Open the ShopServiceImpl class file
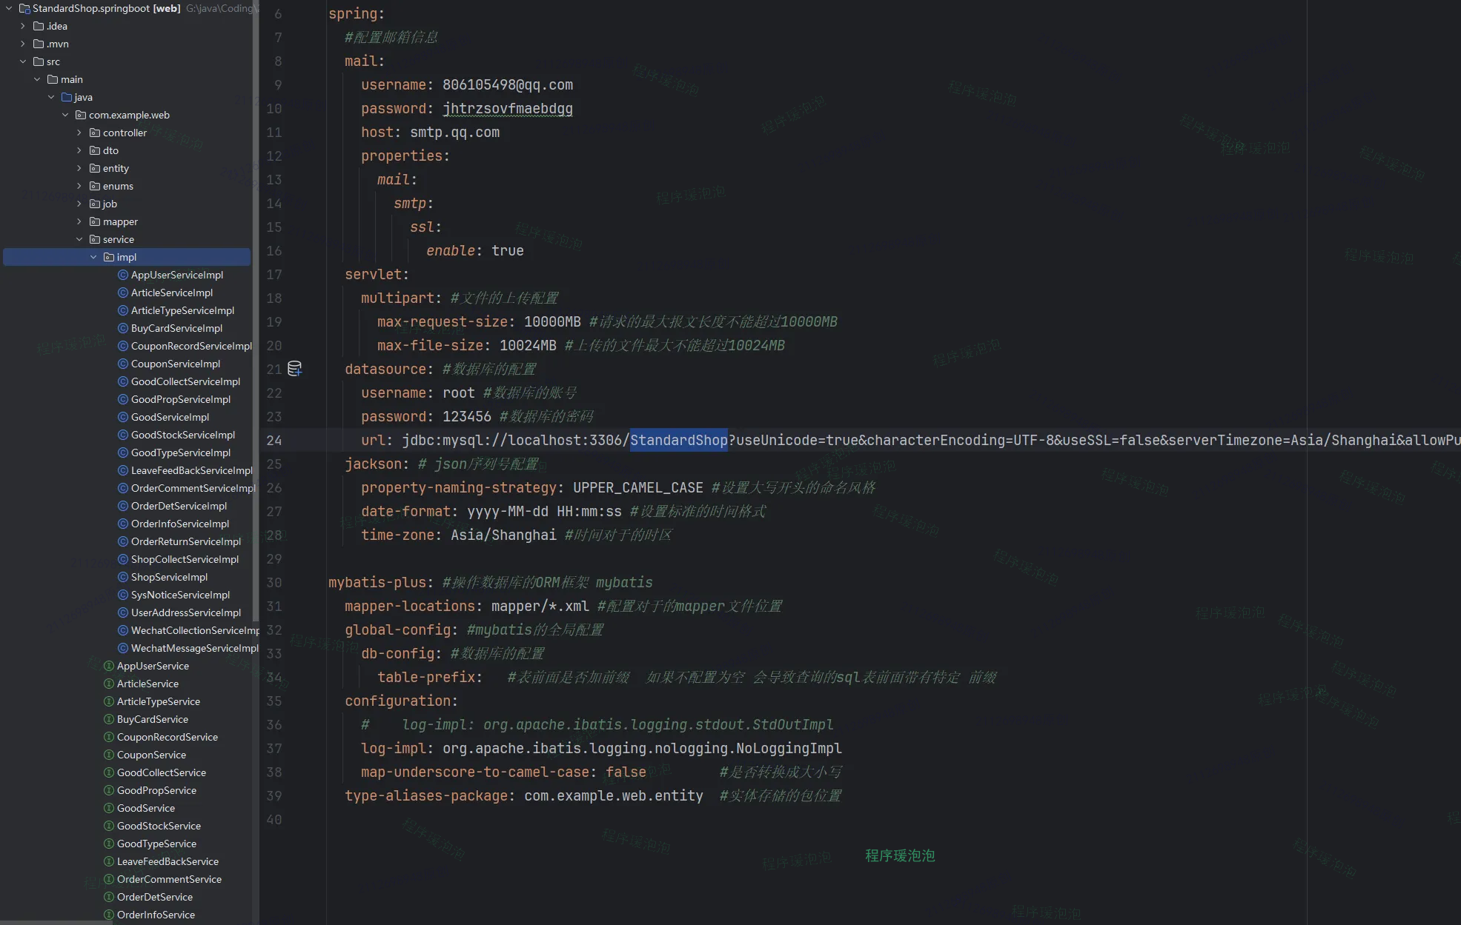 169,577
